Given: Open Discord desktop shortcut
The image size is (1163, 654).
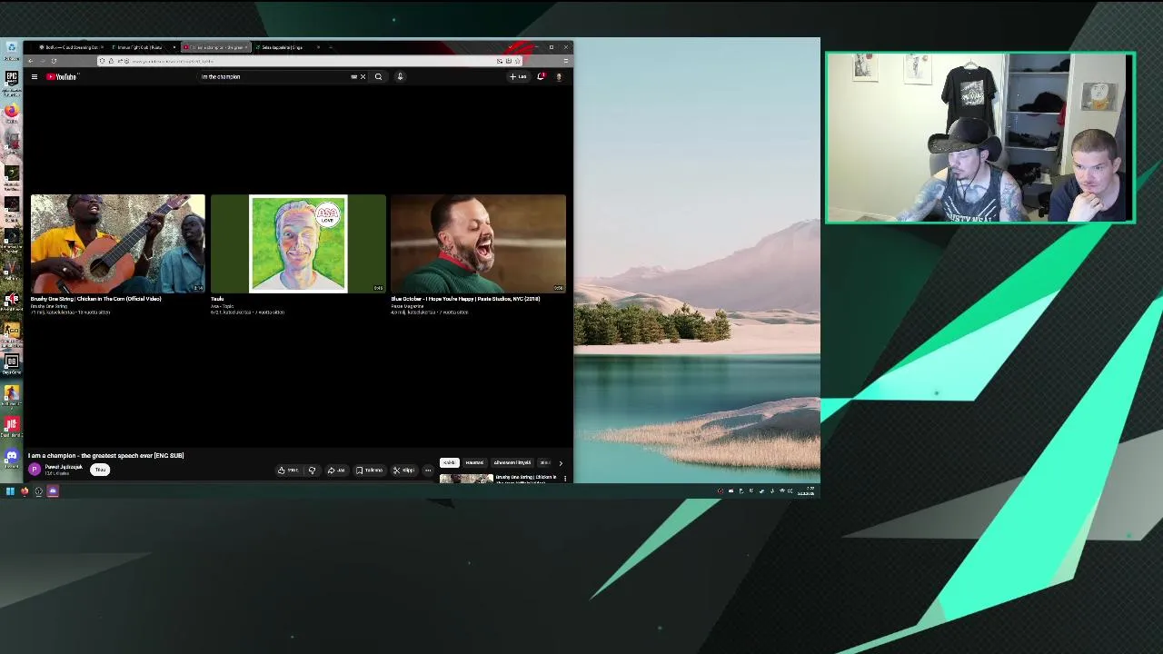Looking at the screenshot, I should (x=11, y=459).
